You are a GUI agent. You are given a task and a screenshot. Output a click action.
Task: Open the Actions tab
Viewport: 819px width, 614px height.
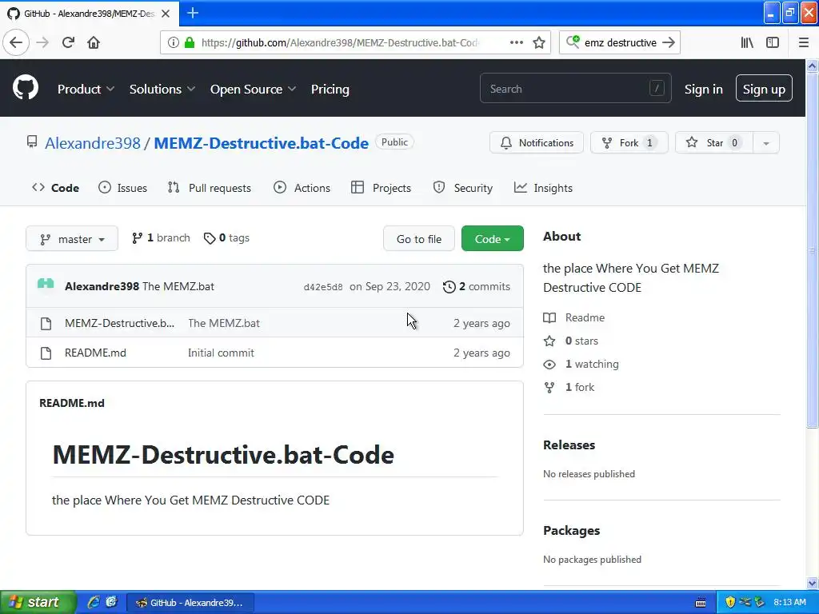pyautogui.click(x=302, y=188)
